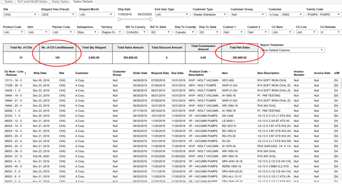Expand the Item filter dropdown
The height and width of the screenshot is (184, 342).
point(39,32)
